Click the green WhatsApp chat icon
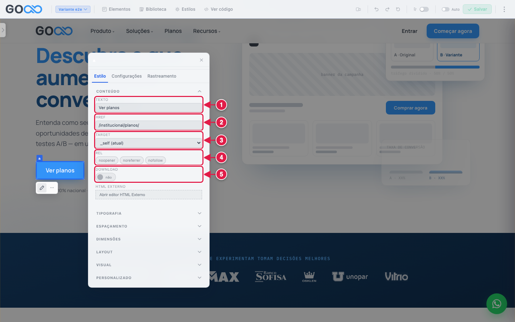515x322 pixels. click(x=497, y=304)
